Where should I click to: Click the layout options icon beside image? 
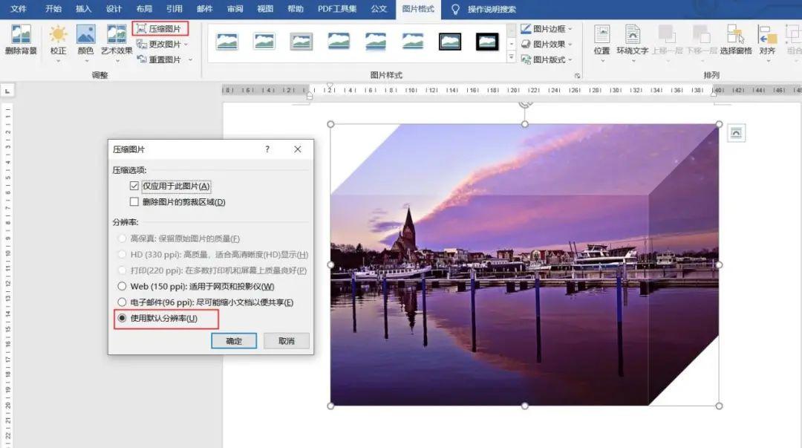click(736, 133)
